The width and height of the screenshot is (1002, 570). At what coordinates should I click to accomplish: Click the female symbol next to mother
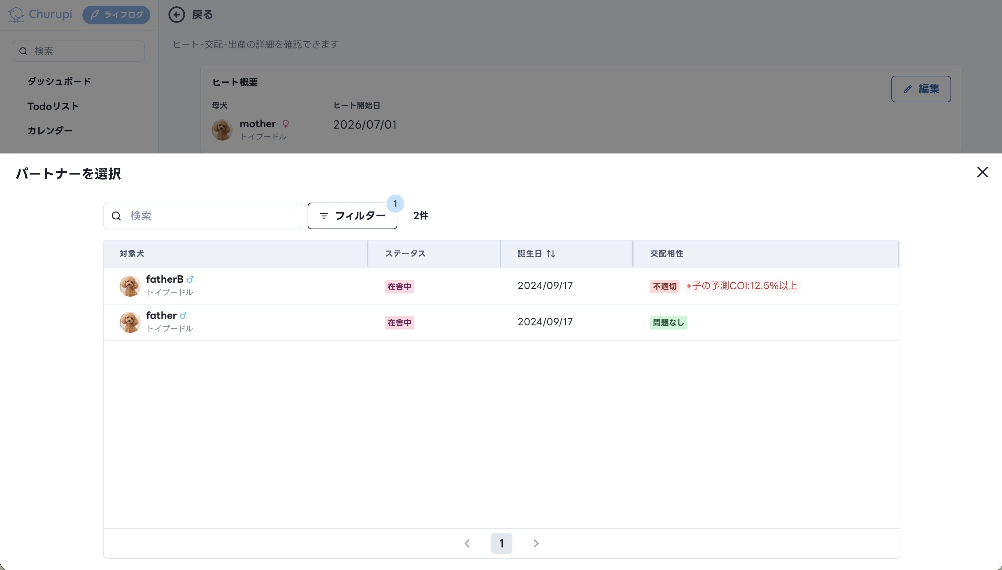(x=285, y=124)
